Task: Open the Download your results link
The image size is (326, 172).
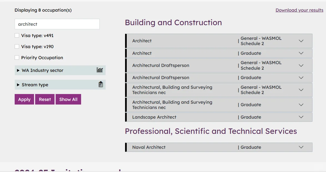Action: pos(299,10)
